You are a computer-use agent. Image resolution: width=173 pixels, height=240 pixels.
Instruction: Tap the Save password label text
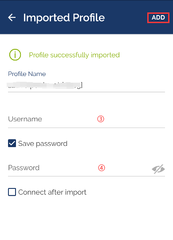pyautogui.click(x=43, y=144)
